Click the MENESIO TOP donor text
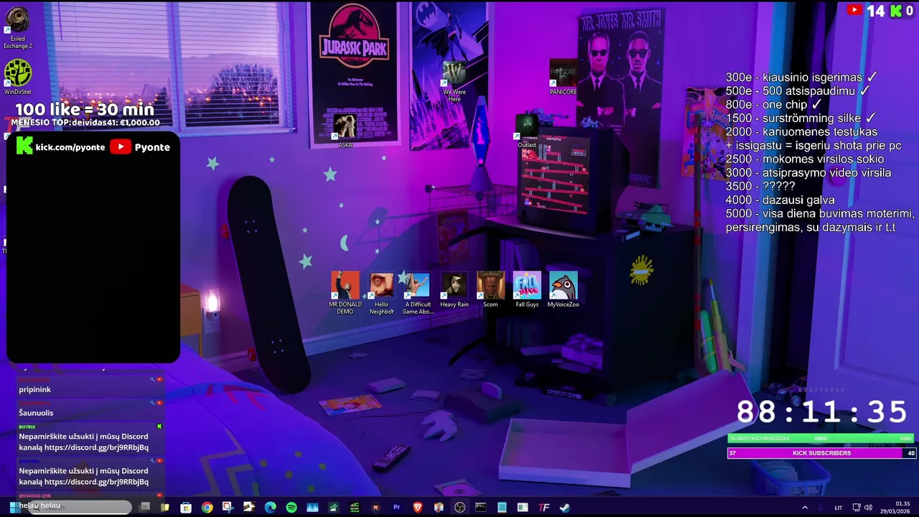The image size is (919, 517). point(85,123)
